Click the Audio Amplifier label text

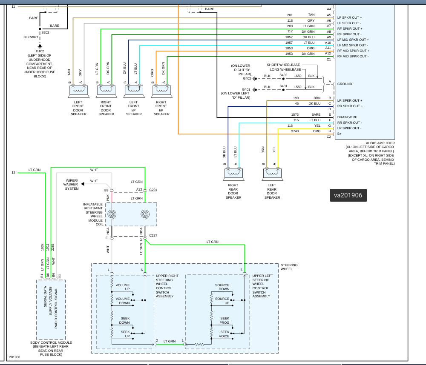point(380,143)
